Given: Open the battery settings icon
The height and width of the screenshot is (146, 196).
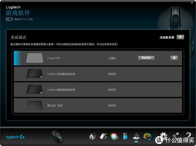Looking at the screenshot, I should tap(125, 136).
